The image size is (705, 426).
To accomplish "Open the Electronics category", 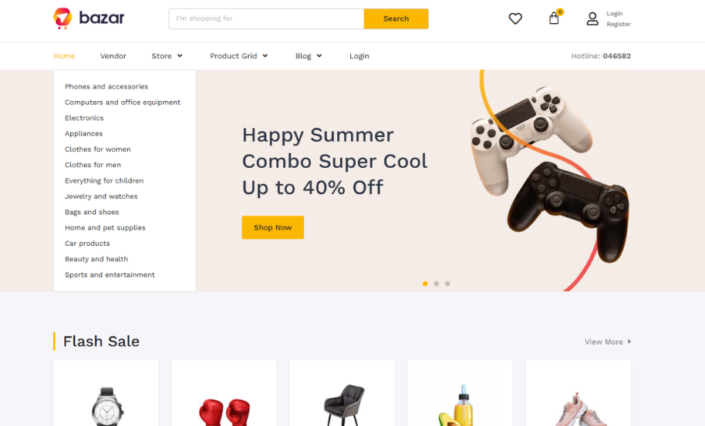I will point(84,118).
